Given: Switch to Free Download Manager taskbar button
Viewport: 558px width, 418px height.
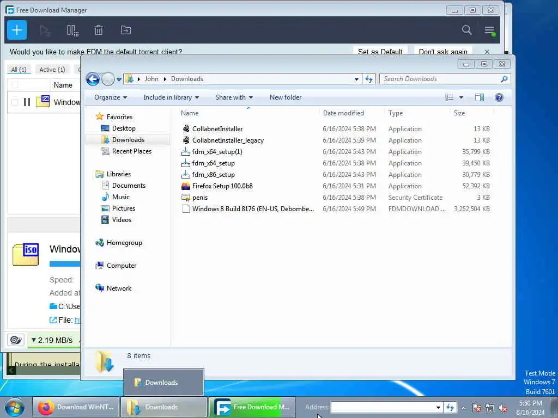Looking at the screenshot, I should click(x=252, y=407).
